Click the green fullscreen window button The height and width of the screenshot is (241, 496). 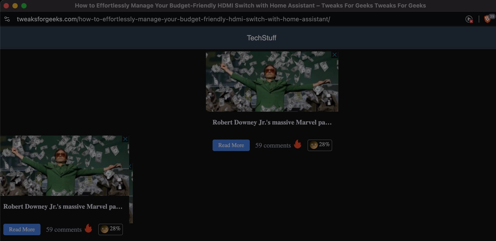(x=24, y=6)
